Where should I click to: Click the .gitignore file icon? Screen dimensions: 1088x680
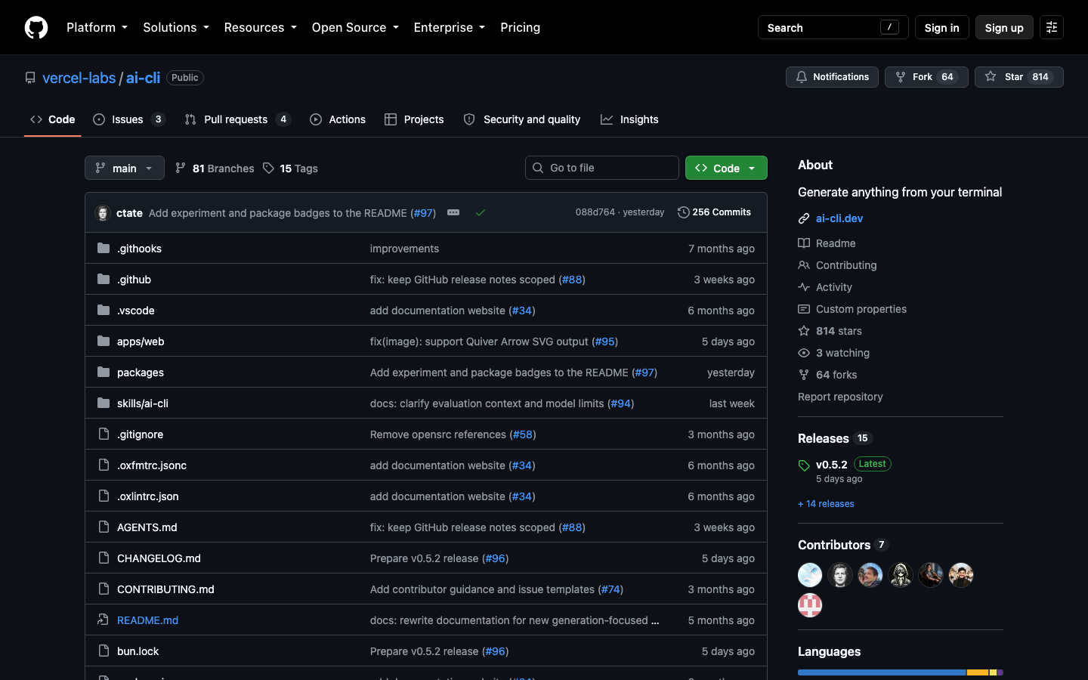pyautogui.click(x=104, y=434)
